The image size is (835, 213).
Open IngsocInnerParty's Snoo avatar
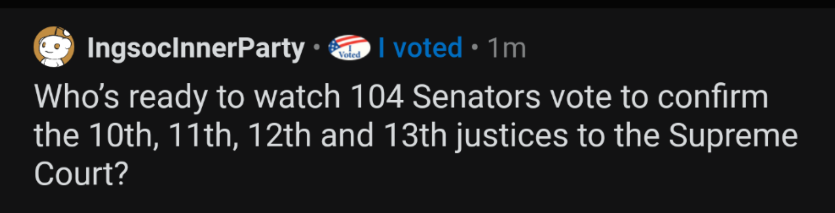point(54,47)
